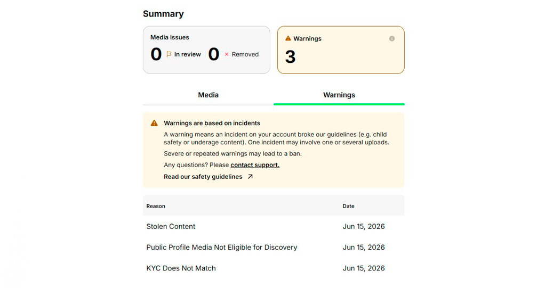Click the info icon in Warnings card

pyautogui.click(x=392, y=39)
